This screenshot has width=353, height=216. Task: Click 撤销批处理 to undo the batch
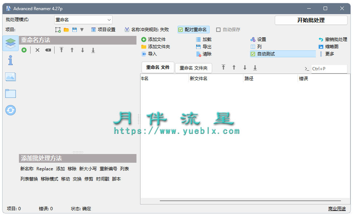pos(333,40)
